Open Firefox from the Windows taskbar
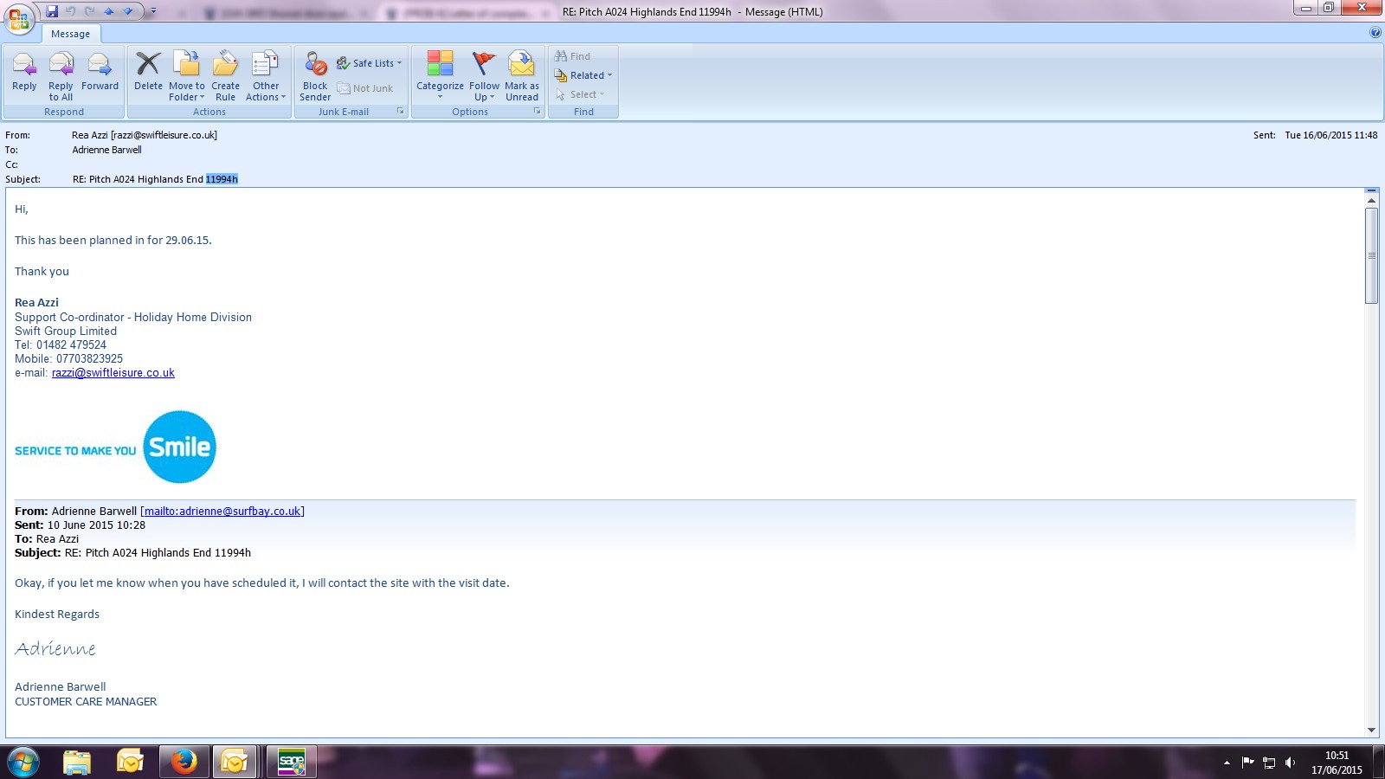 pyautogui.click(x=183, y=762)
